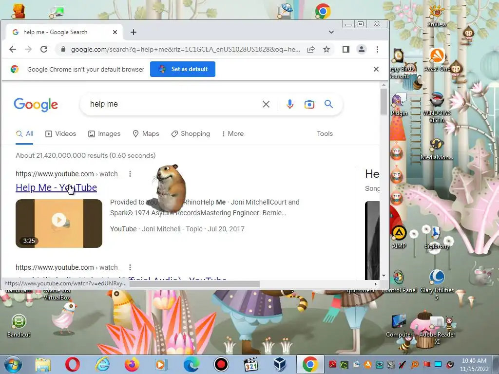Open Google Chrome desktop shortcut
The width and height of the screenshot is (499, 374).
click(323, 11)
